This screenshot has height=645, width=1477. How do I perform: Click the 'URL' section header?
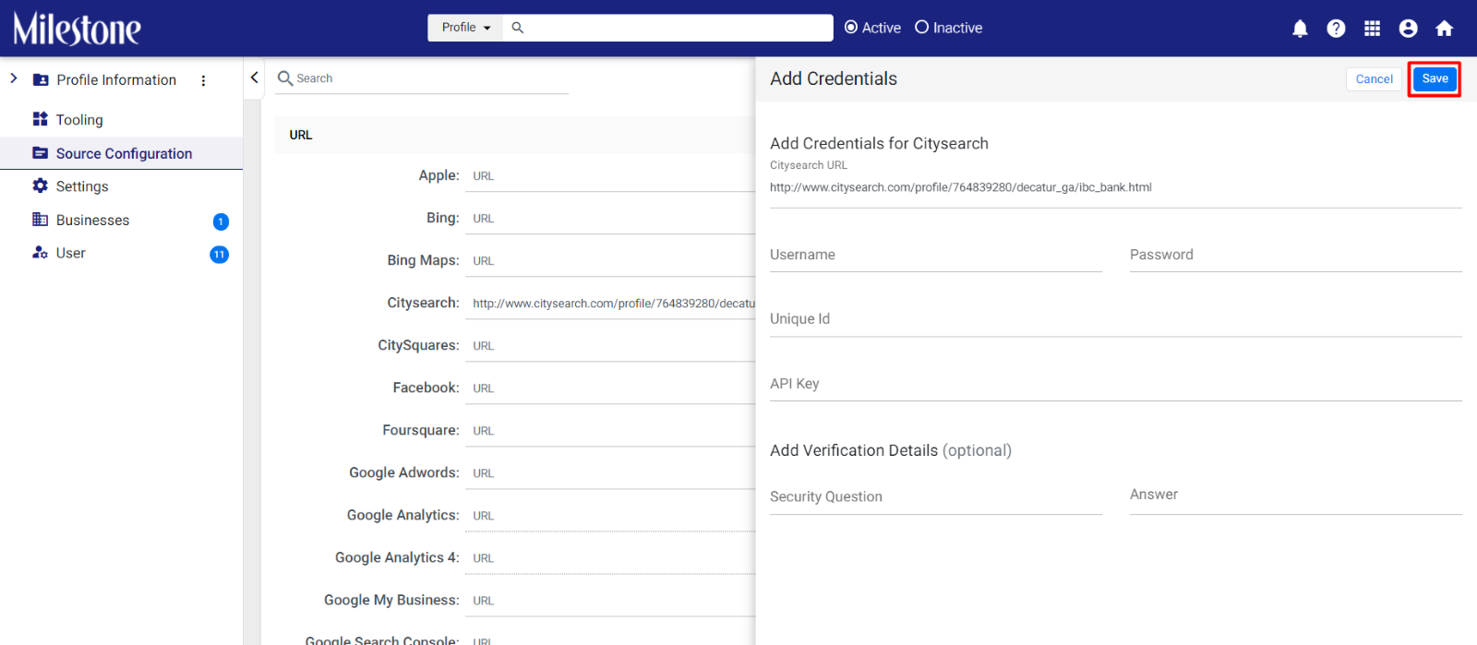coord(301,135)
